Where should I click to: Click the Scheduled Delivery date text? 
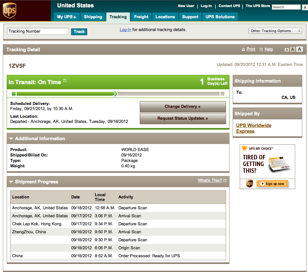[x=41, y=109]
